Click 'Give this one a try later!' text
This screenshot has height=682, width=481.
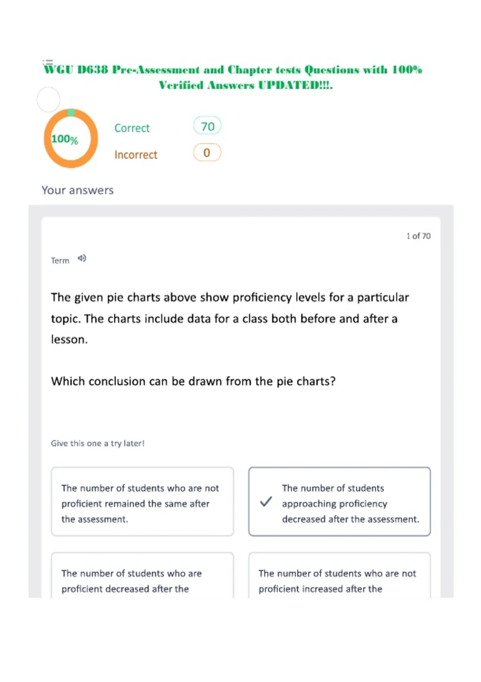click(97, 443)
